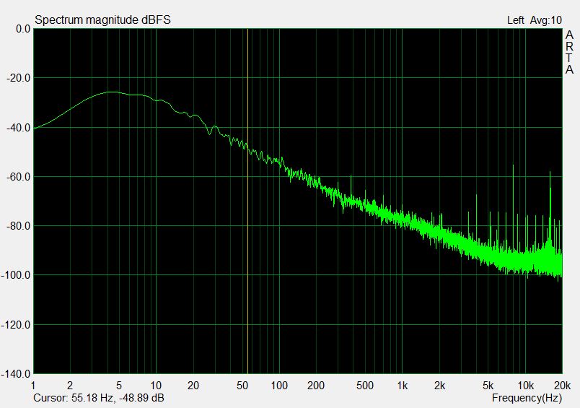Click the spectrum curve peak near 4 Hz
Image resolution: width=580 pixels, height=408 pixels.
click(x=111, y=92)
